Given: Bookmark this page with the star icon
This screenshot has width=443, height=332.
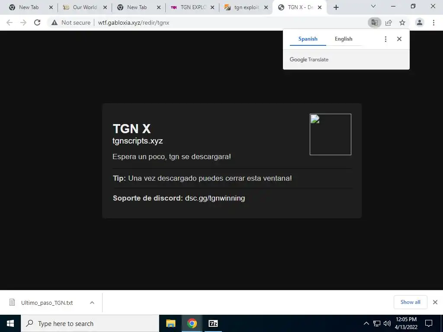Looking at the screenshot, I should click(x=402, y=22).
